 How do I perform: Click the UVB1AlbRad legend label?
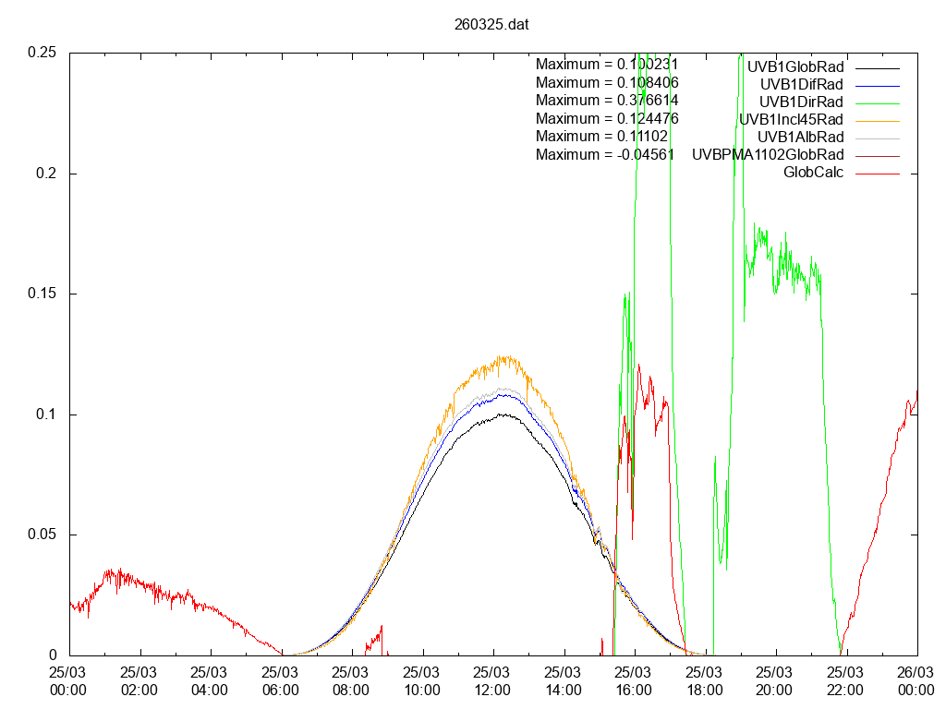(800, 137)
